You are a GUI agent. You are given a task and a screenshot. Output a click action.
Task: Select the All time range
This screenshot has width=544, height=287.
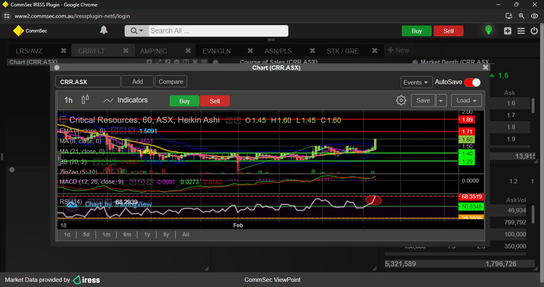coord(186,234)
